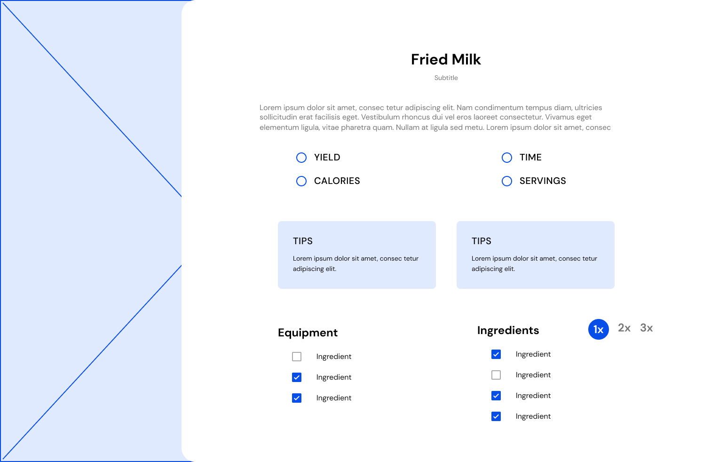This screenshot has width=711, height=462.
Task: Click the left TIPS card
Action: pos(356,255)
